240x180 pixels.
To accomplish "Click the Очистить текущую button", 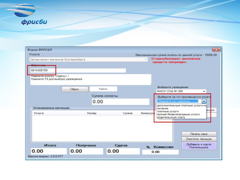I will [x=199, y=139].
